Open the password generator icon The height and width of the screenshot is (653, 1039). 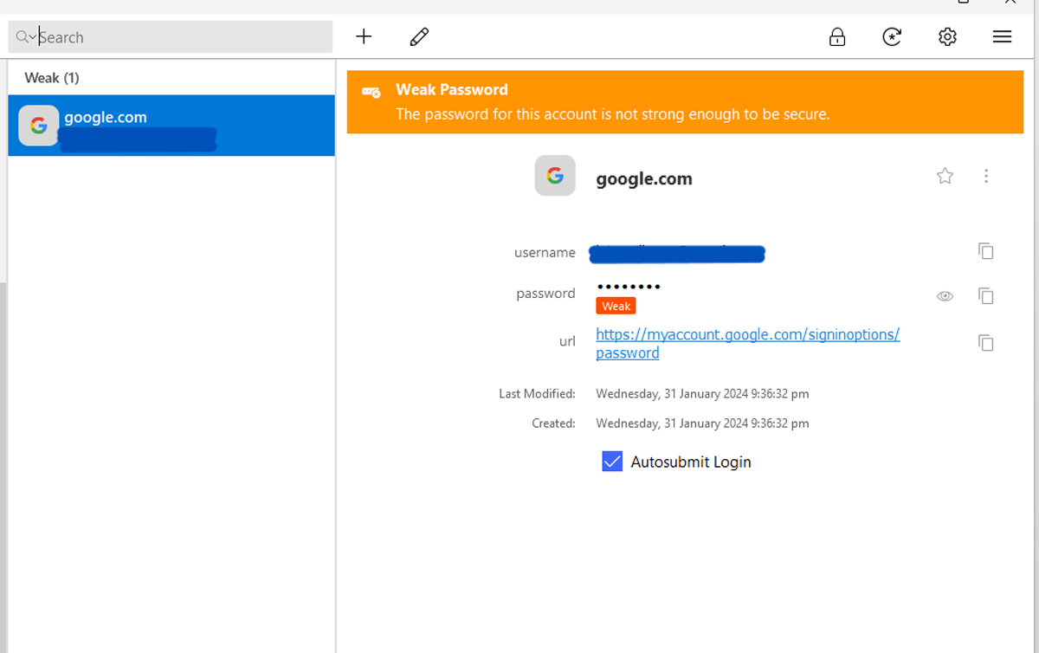tap(892, 36)
